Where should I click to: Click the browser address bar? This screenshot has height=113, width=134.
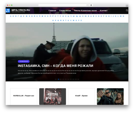[x=64, y=5]
